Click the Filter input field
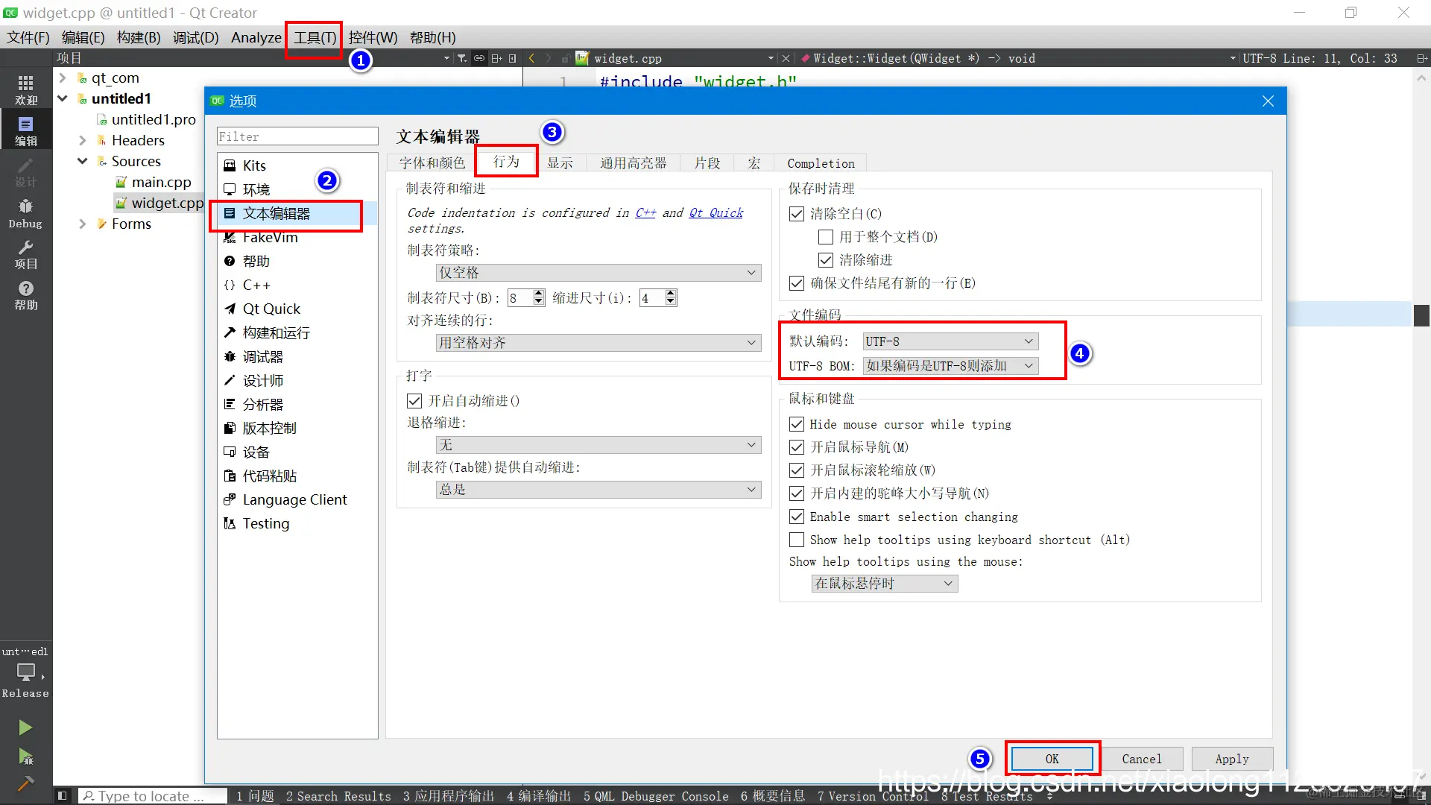 point(297,136)
